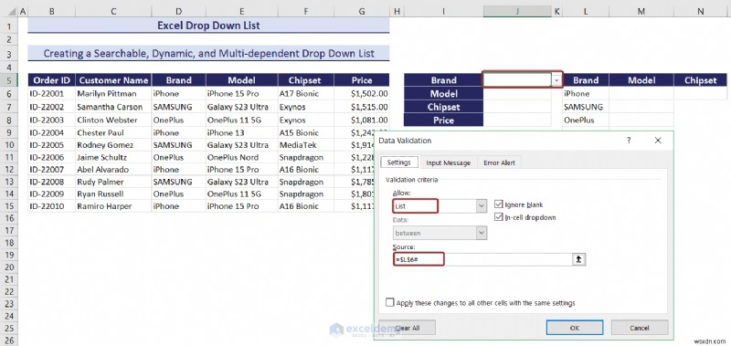Click the Price header in the main table

pos(362,80)
